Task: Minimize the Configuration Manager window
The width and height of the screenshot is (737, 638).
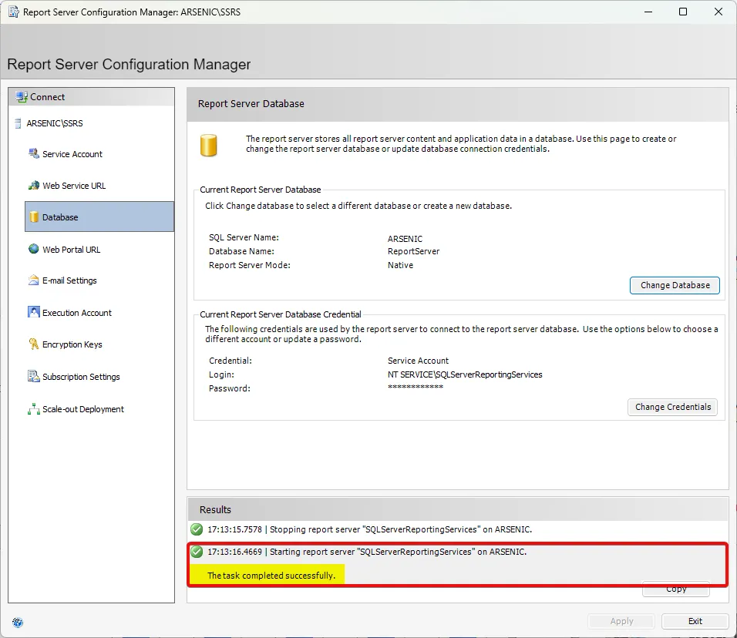Action: tap(648, 12)
